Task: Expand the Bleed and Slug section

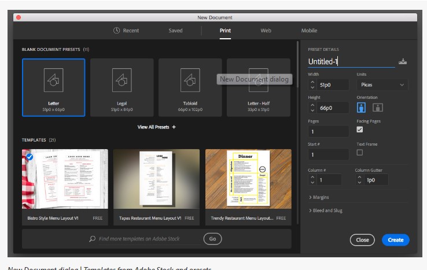Action: click(326, 210)
